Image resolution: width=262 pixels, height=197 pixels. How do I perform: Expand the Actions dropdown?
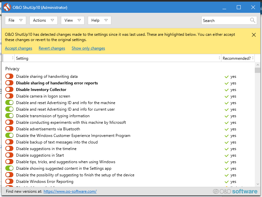[x=43, y=20]
